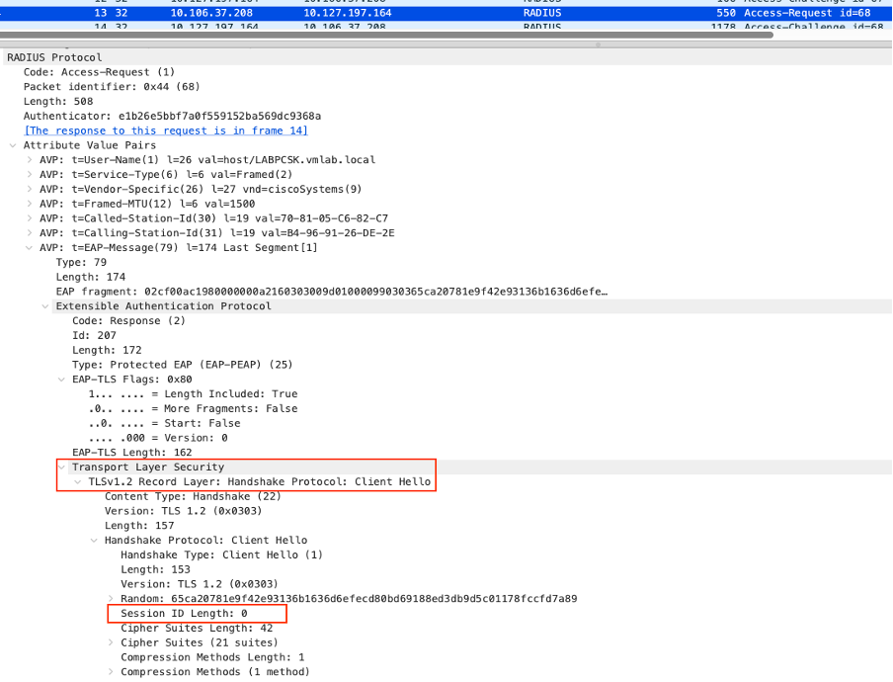The image size is (893, 682).
Task: Select the RADIUS Length: 508 line
Action: click(58, 102)
